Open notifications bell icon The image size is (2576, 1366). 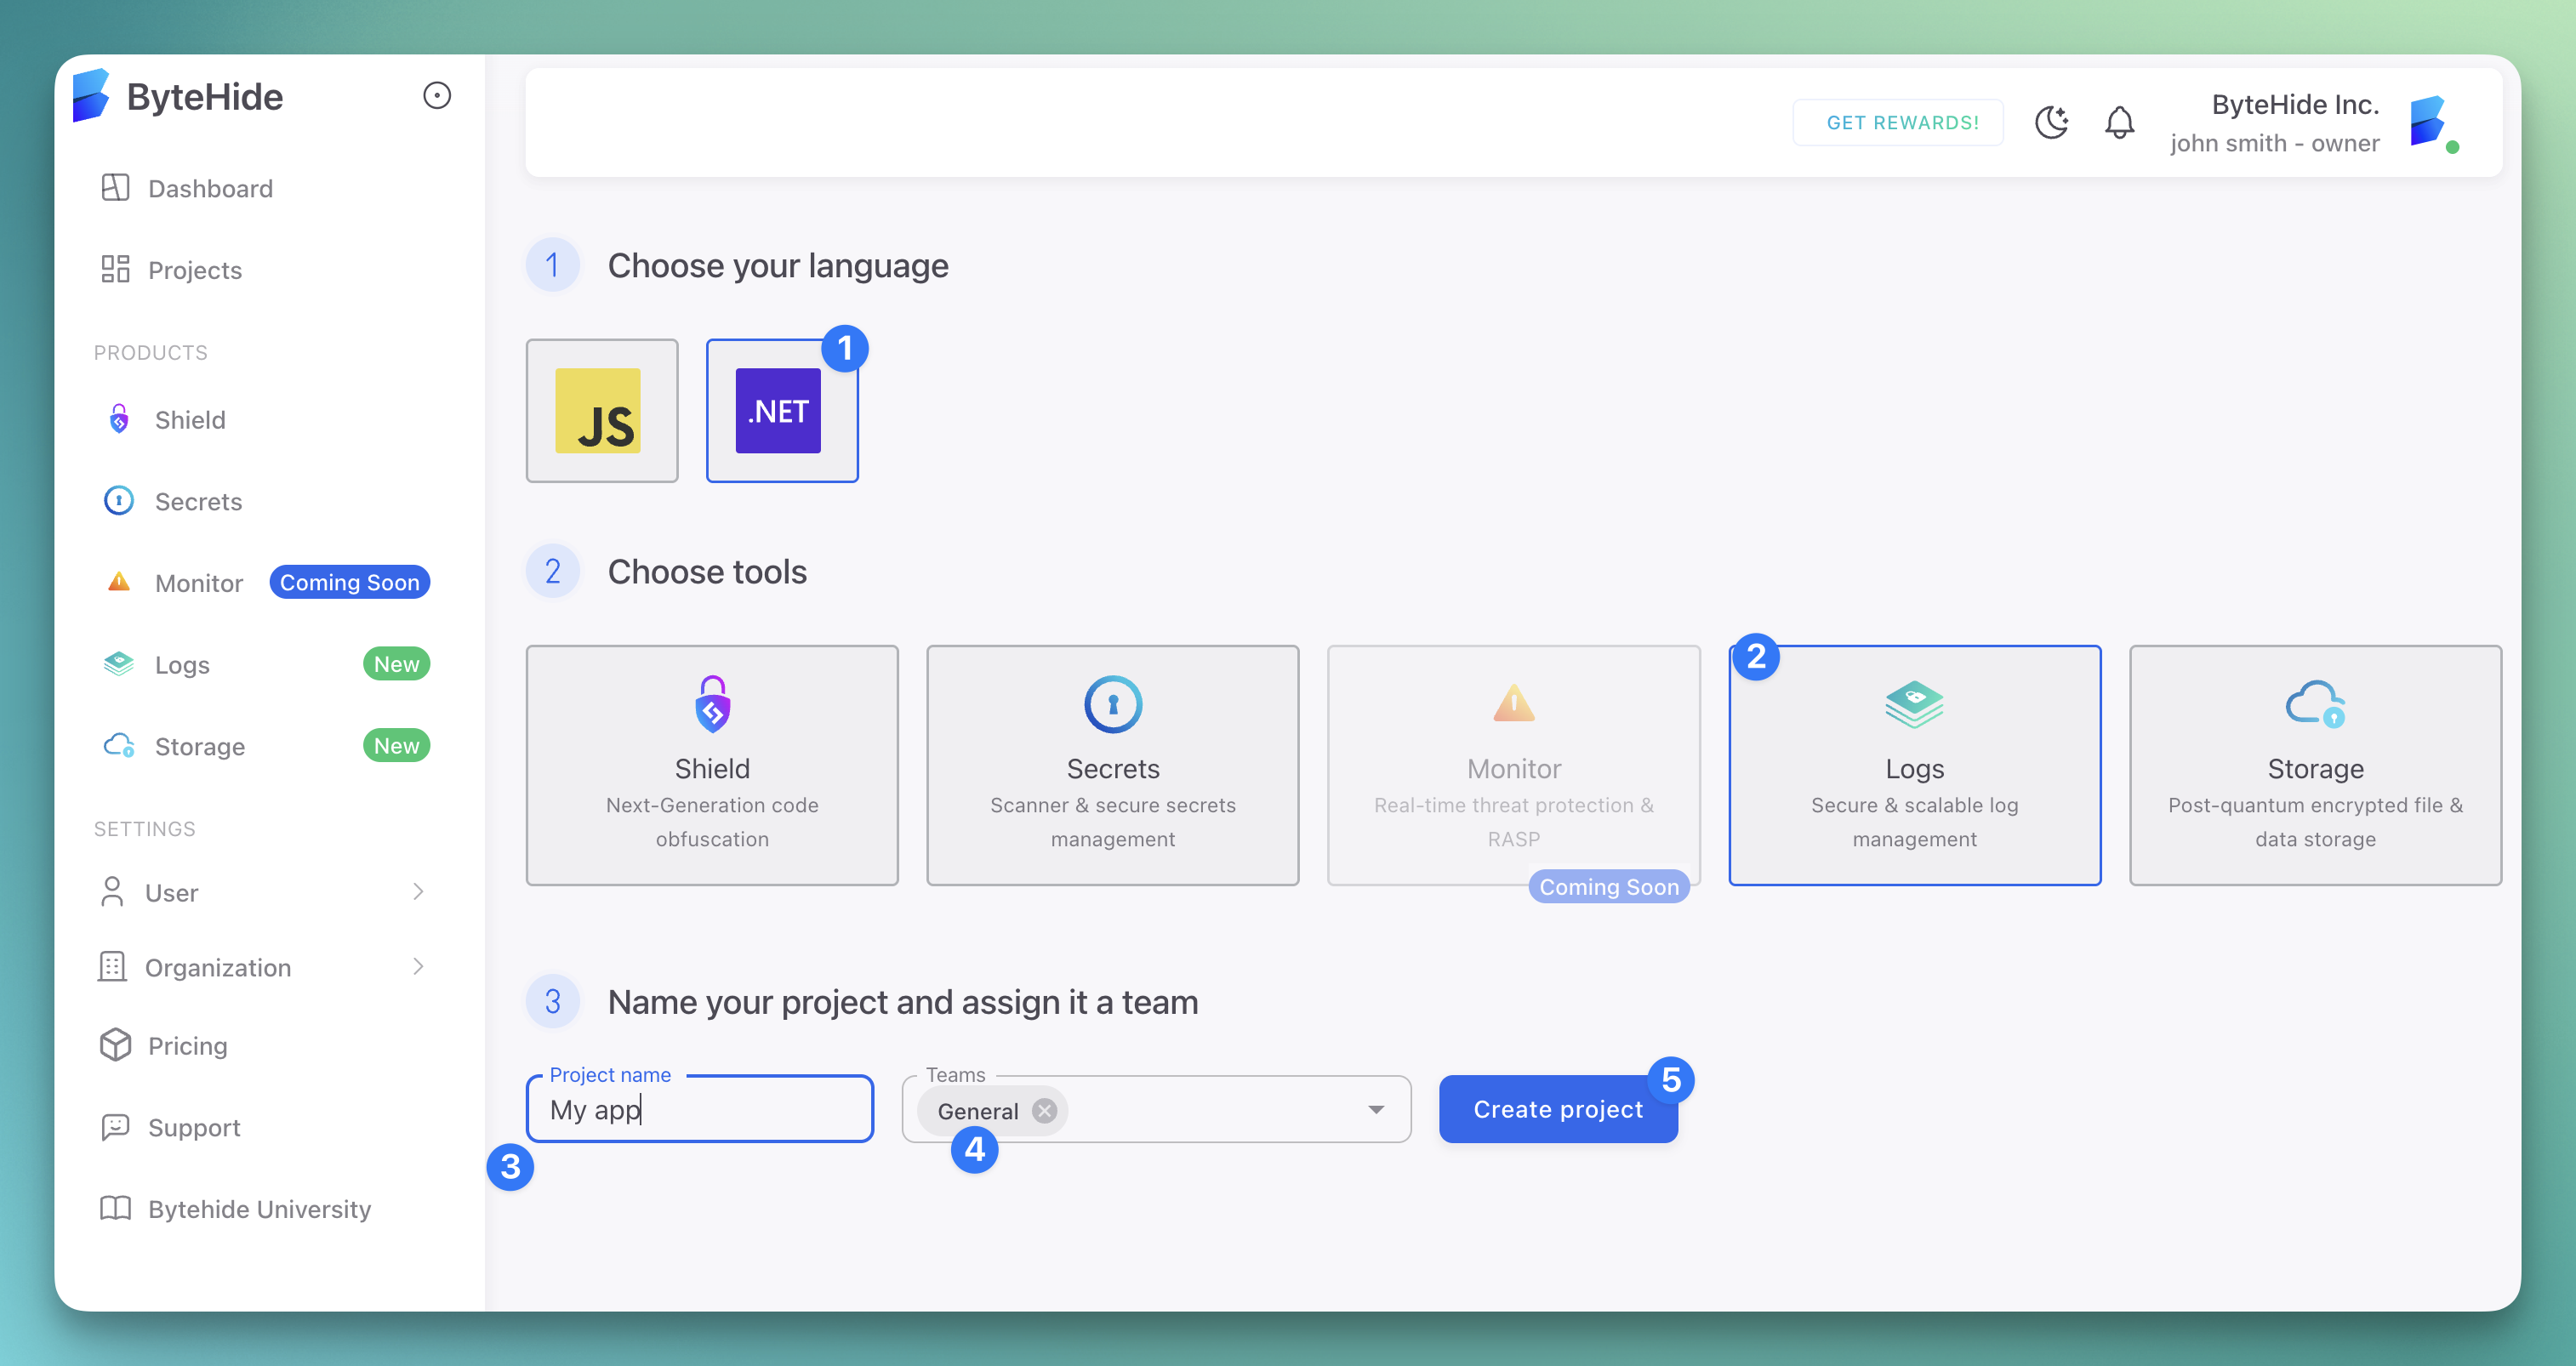(x=2119, y=122)
